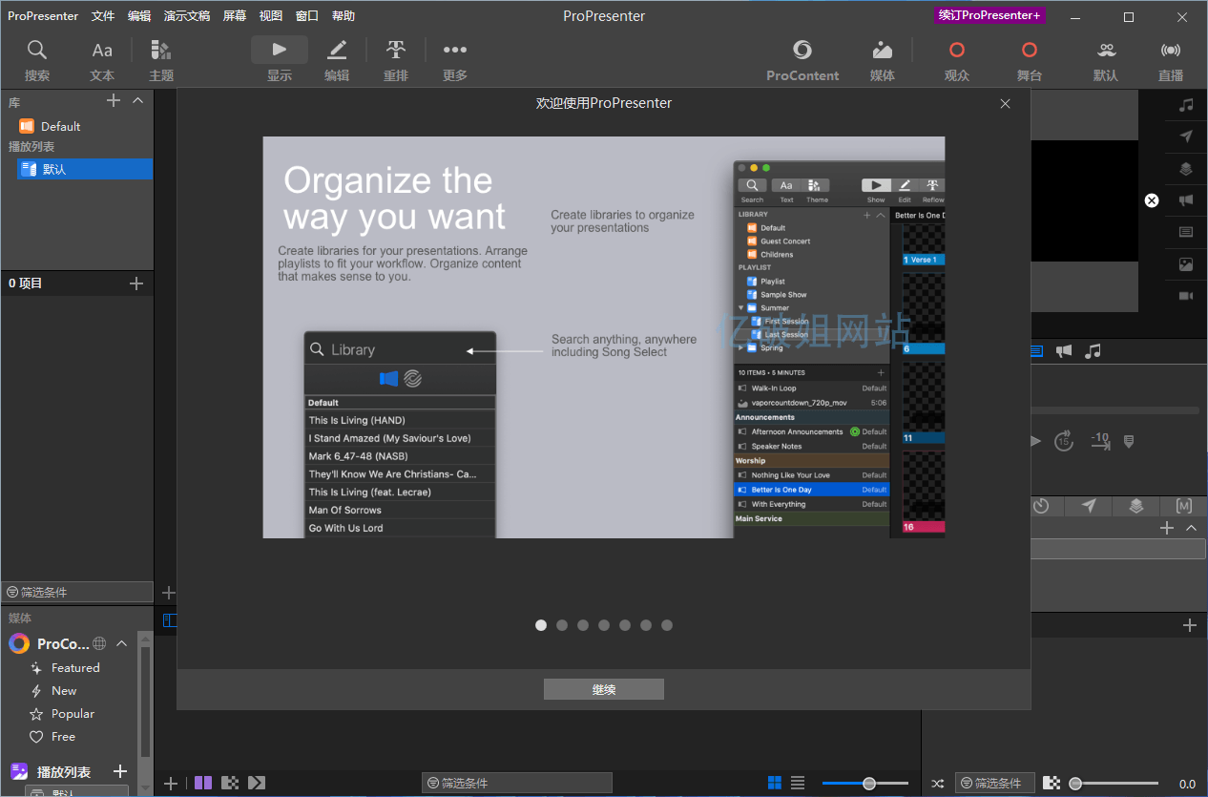
Task: Open the ProContent browser
Action: pos(802,61)
